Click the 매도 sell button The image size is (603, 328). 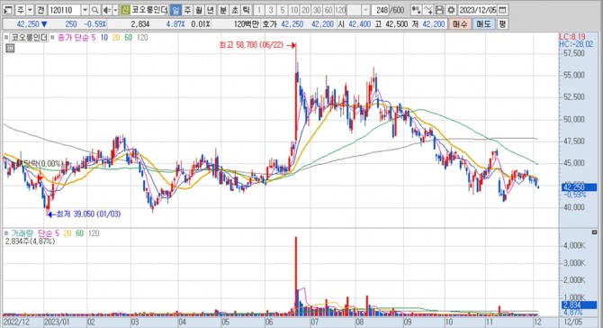(483, 24)
